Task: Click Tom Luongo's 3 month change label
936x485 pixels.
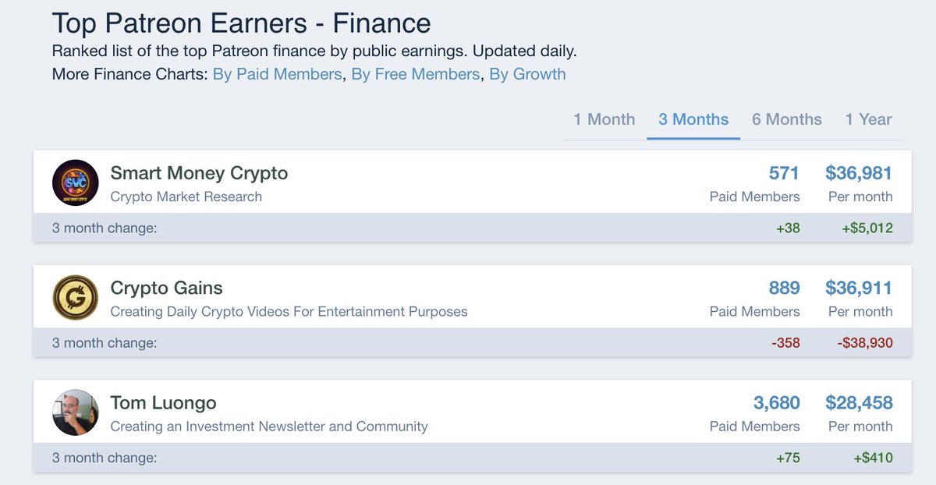Action: coord(105,458)
